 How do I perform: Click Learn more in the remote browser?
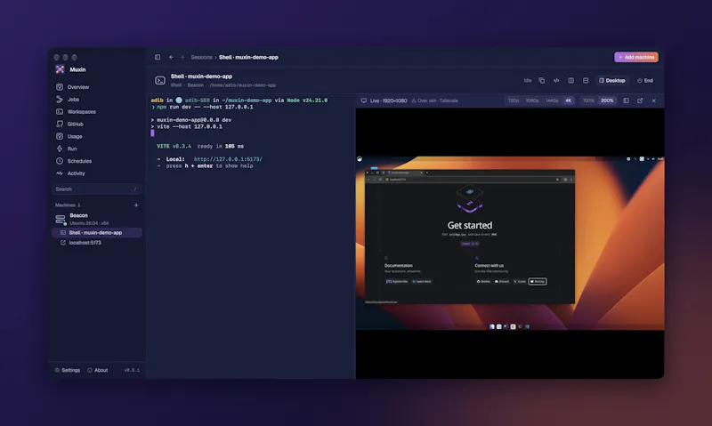point(421,281)
